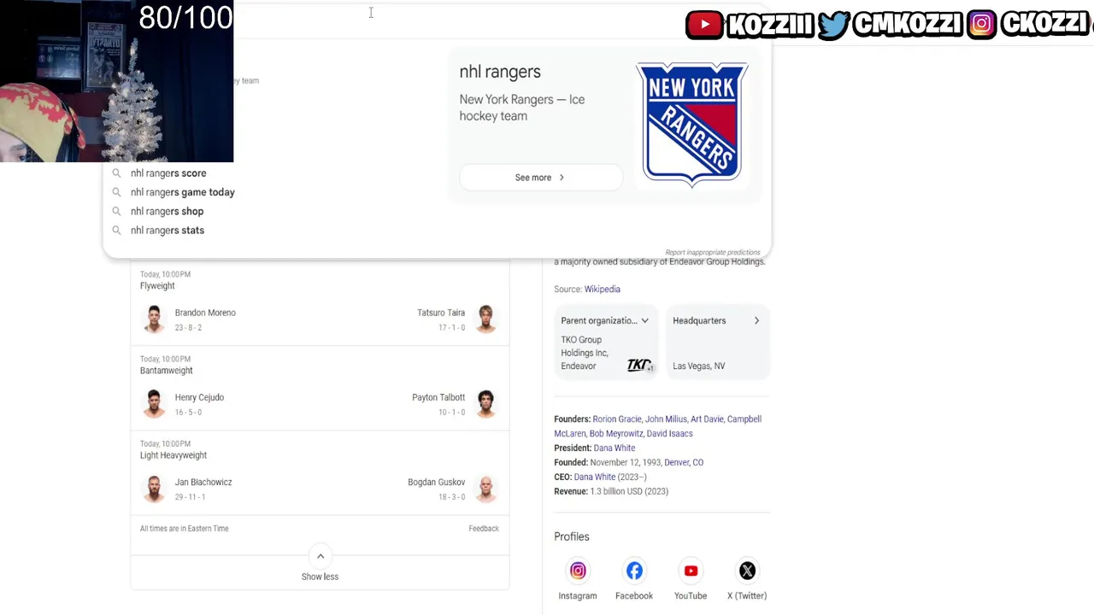
Task: Click Feedback under the fight list
Action: [x=484, y=529]
